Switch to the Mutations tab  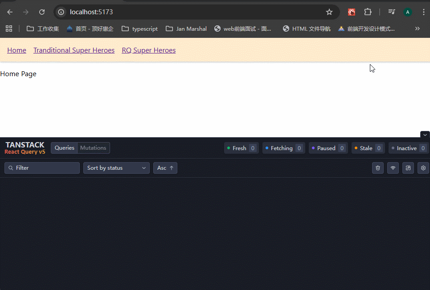coord(93,148)
